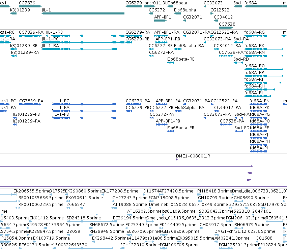Select the EK298442.5prime EST label
The image size is (287, 250).
(x=110, y=238)
